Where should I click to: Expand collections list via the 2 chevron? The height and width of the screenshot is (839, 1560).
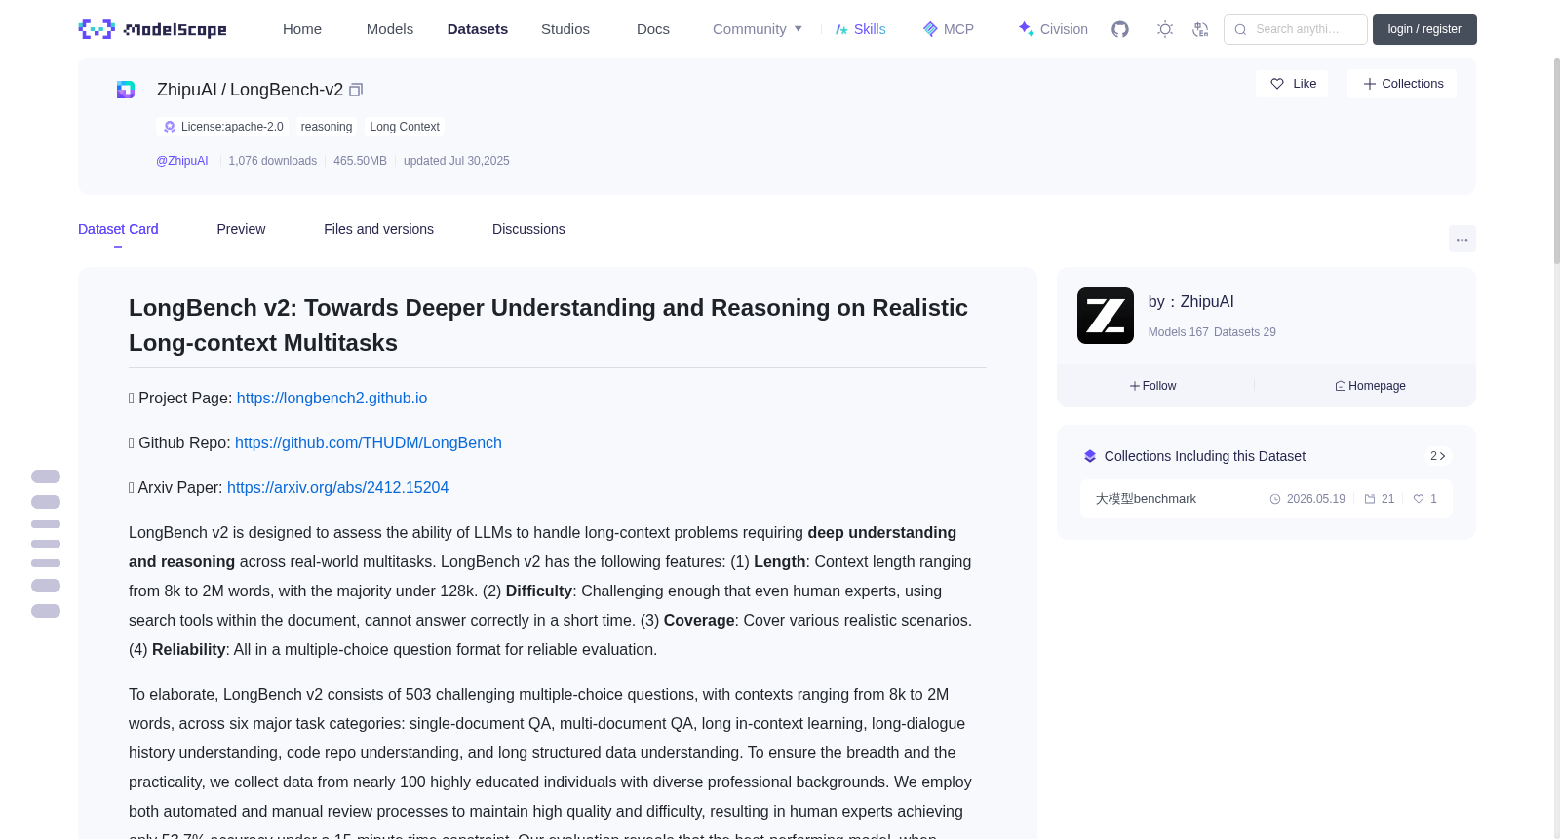[1438, 456]
